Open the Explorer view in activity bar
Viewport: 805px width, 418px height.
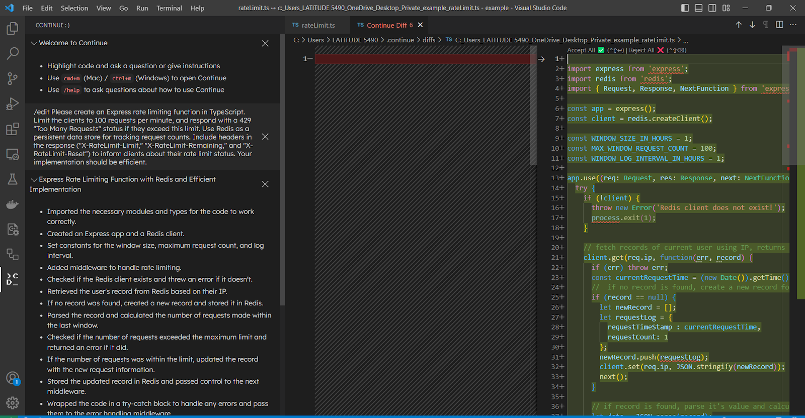pos(13,29)
